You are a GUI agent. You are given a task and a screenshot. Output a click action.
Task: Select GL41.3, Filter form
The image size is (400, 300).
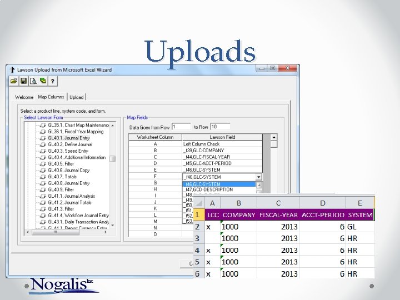tap(61, 209)
